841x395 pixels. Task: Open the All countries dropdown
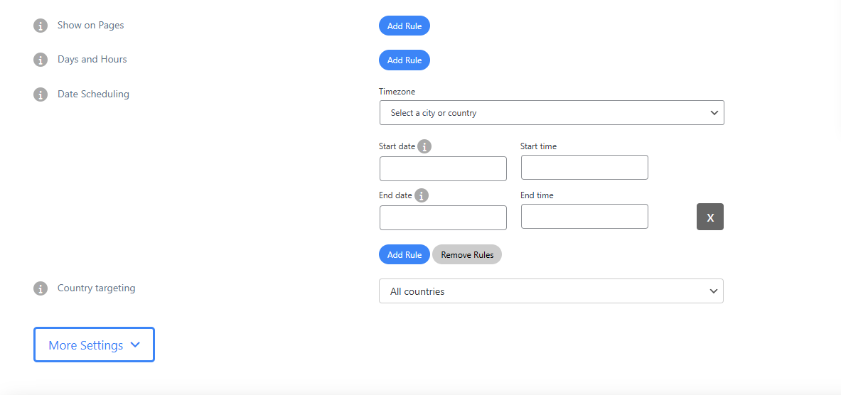click(551, 291)
